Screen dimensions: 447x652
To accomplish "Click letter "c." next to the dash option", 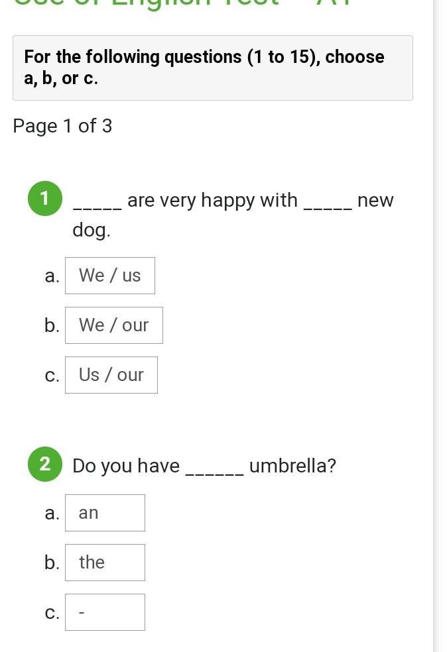I will coord(52,613).
